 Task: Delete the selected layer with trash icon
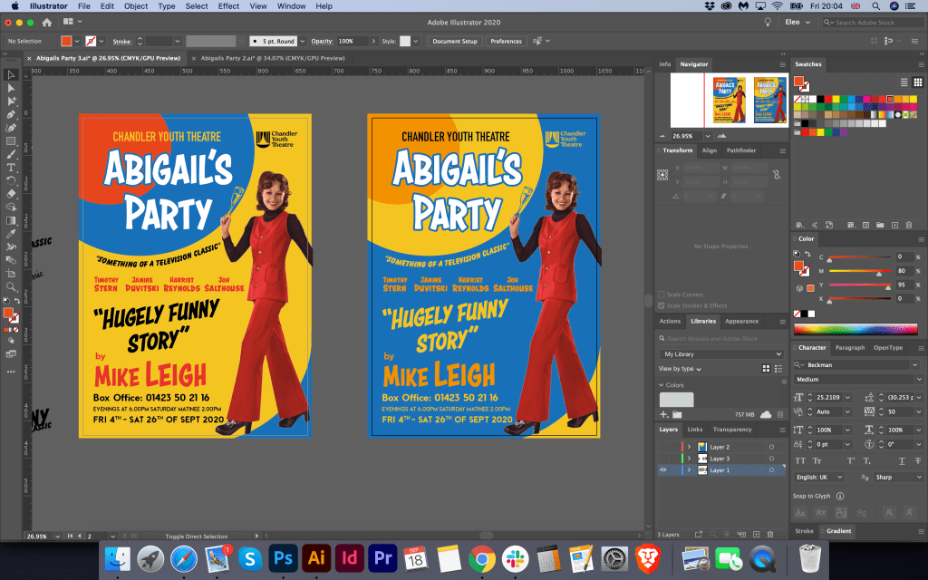(x=770, y=534)
